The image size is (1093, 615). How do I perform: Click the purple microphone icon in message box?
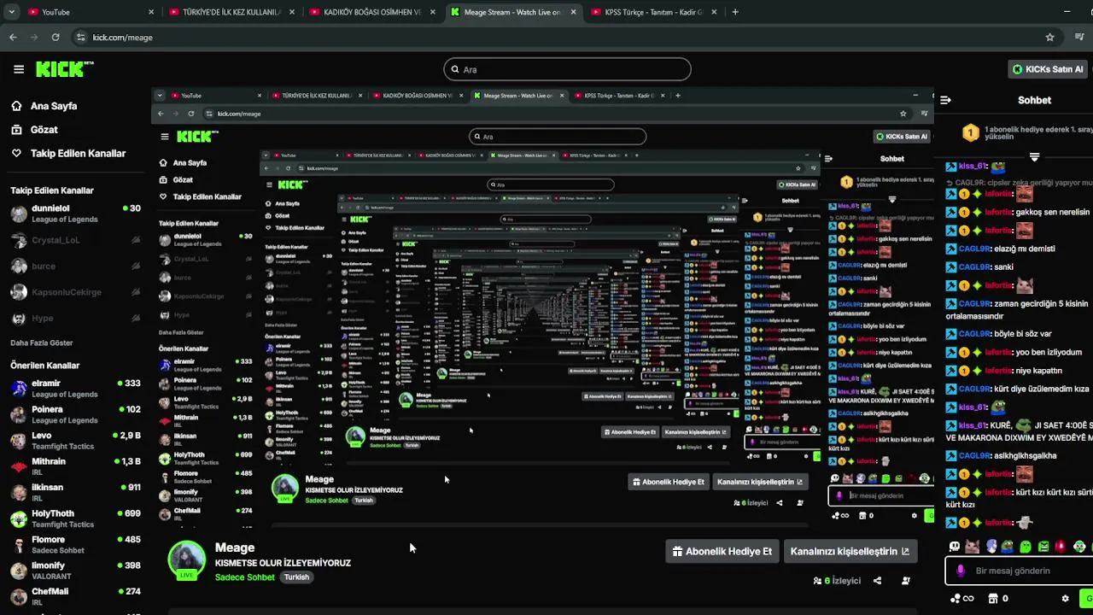[x=961, y=571]
